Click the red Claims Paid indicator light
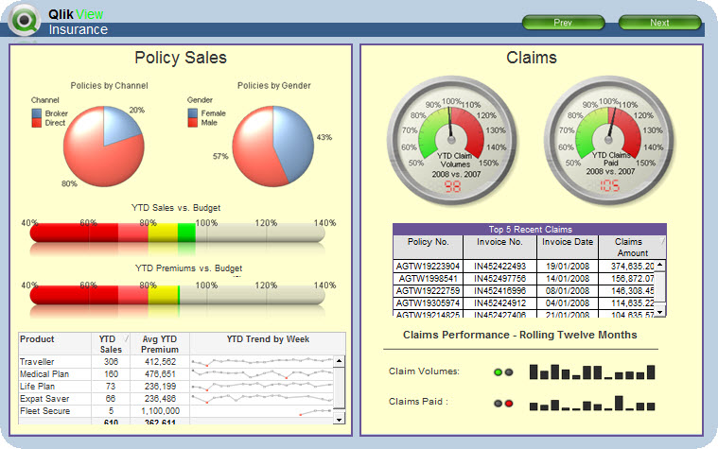The height and width of the screenshot is (449, 718). point(508,404)
